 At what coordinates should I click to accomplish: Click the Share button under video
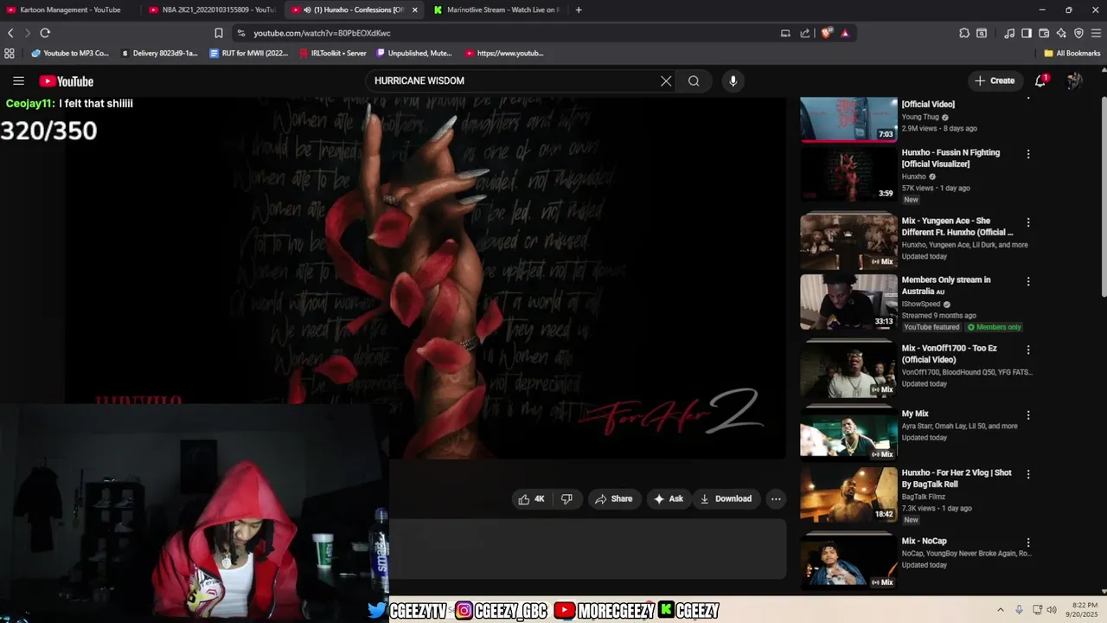(x=614, y=499)
